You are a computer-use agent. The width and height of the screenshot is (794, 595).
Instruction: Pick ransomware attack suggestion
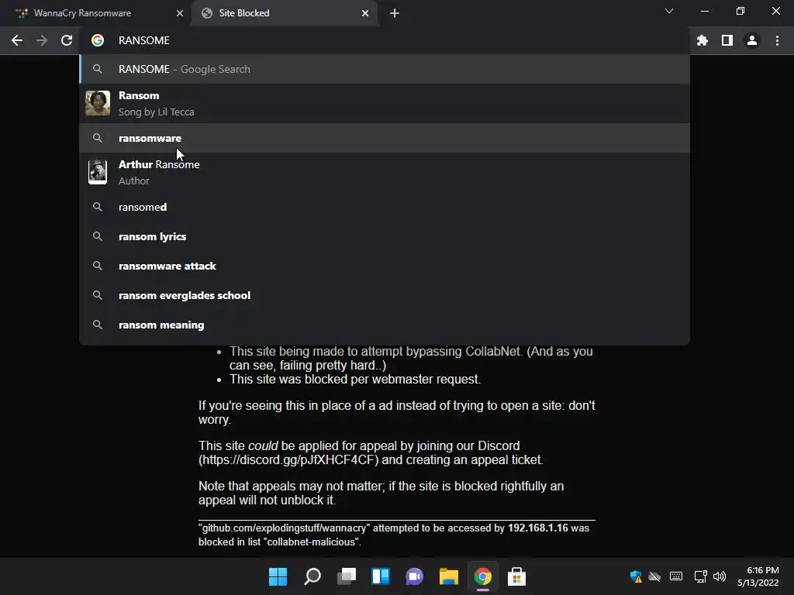385,267
